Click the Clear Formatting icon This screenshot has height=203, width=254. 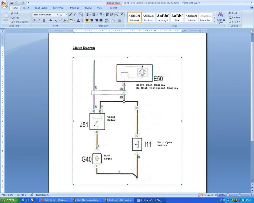click(x=80, y=15)
